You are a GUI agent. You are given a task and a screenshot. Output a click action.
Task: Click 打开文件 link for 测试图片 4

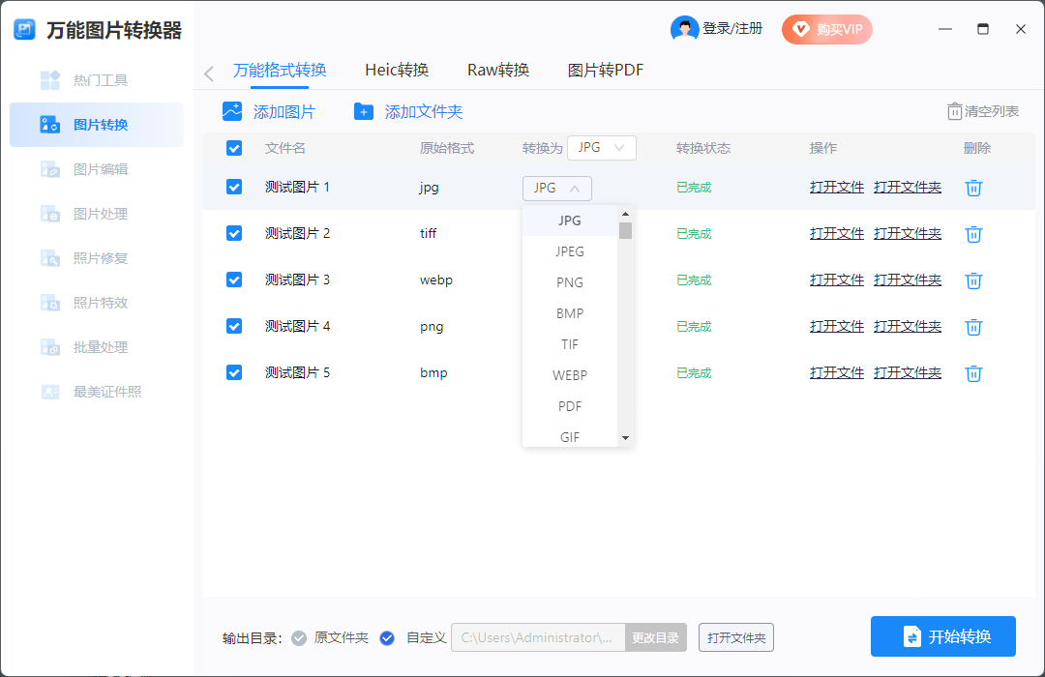click(836, 327)
